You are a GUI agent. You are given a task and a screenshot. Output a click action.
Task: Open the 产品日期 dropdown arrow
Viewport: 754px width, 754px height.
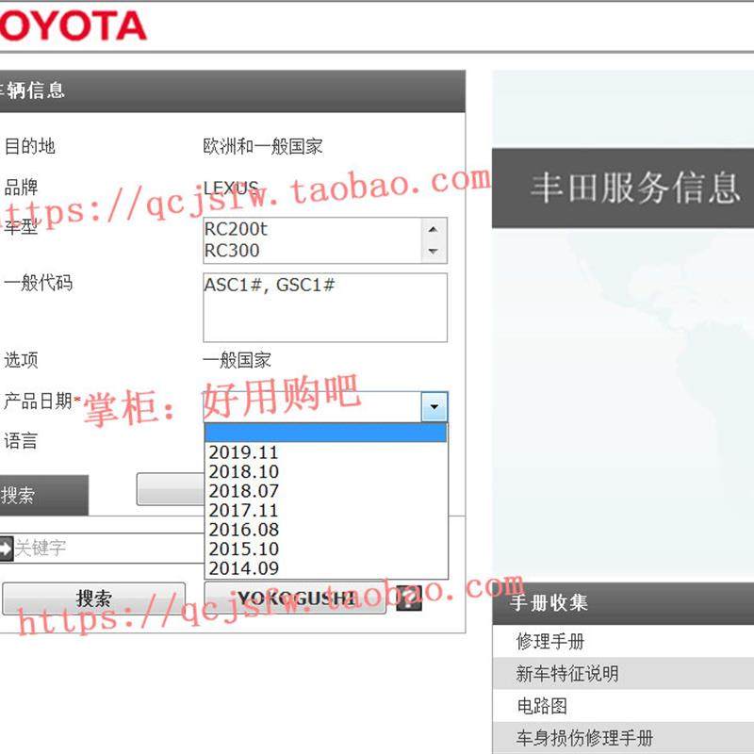point(433,407)
